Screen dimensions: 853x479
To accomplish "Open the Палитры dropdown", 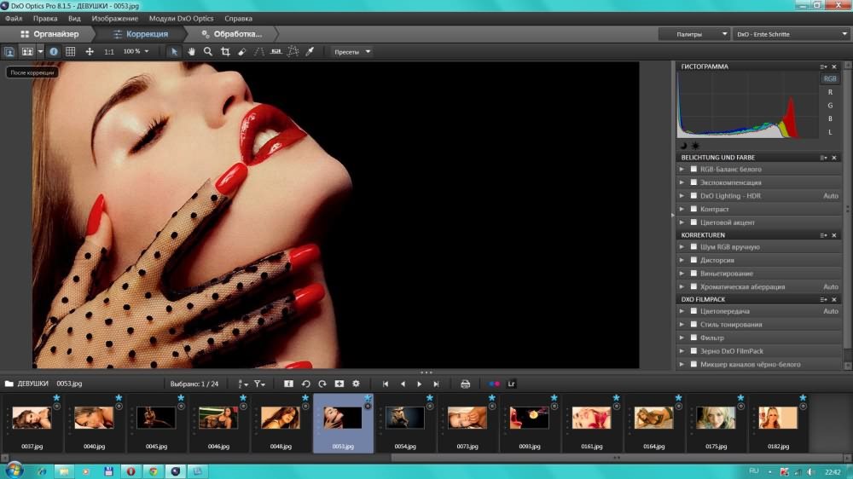I will 693,35.
